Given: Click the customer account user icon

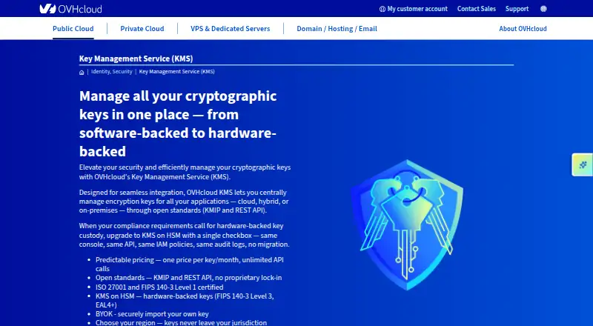Looking at the screenshot, I should click(382, 9).
